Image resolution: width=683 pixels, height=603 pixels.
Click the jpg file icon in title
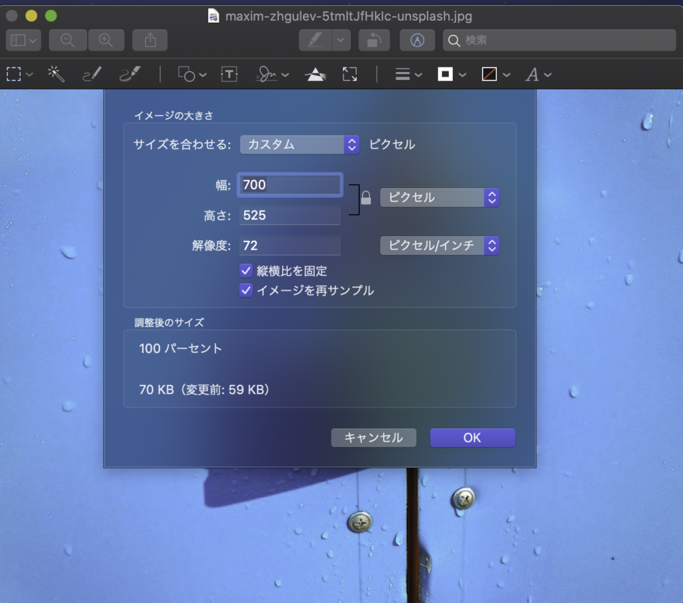[213, 16]
